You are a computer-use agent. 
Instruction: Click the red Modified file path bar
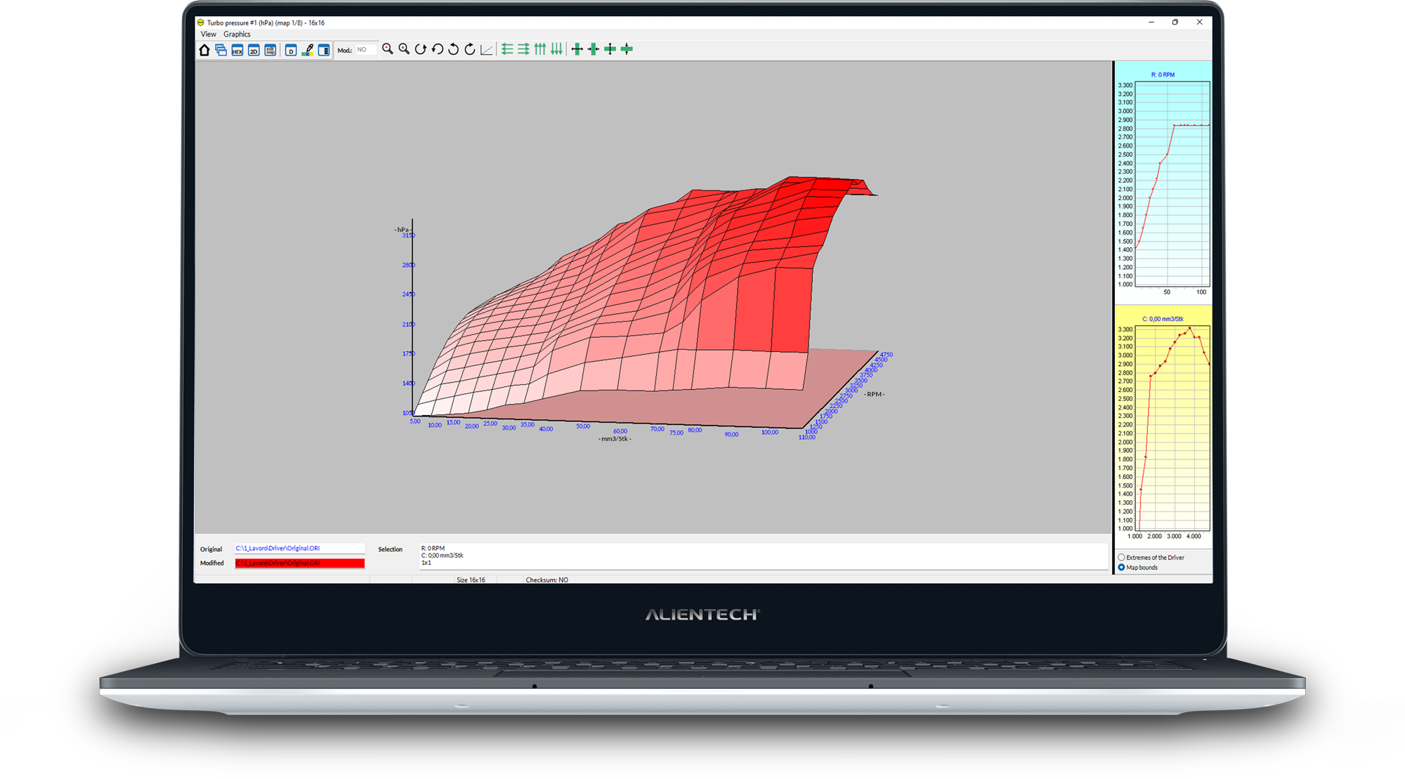299,563
